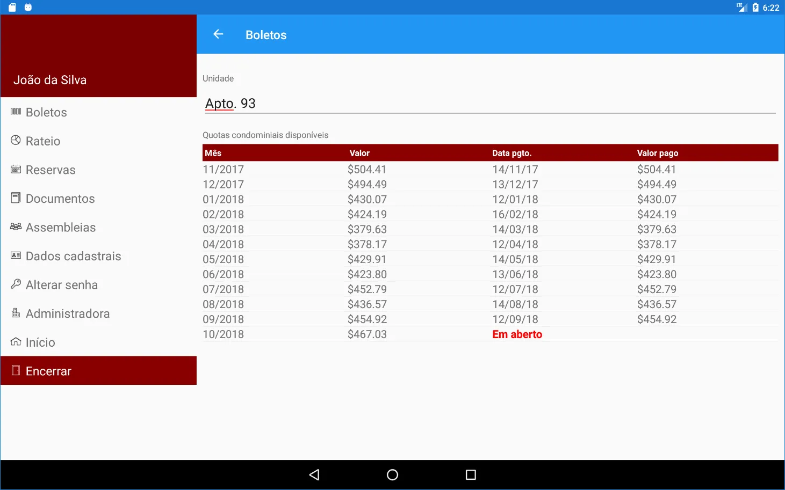Viewport: 785px width, 490px height.
Task: Select the 06/2018 row month cell
Action: pyautogui.click(x=223, y=274)
